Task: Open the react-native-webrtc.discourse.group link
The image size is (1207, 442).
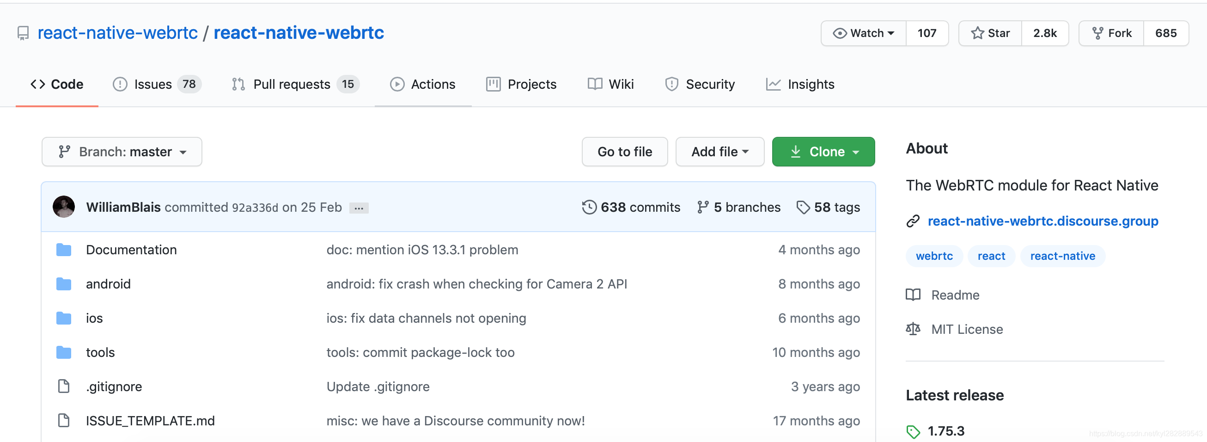Action: coord(1042,221)
